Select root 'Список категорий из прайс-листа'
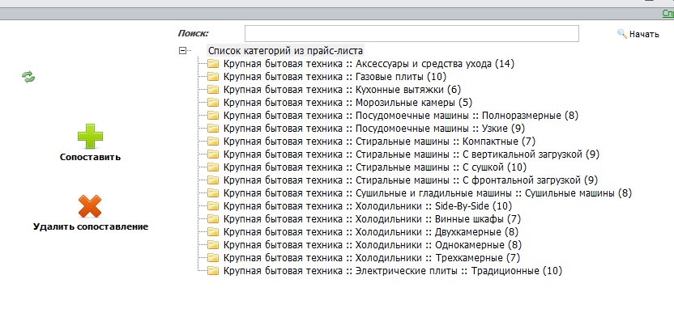Viewport: 674px width, 330px height. point(286,51)
